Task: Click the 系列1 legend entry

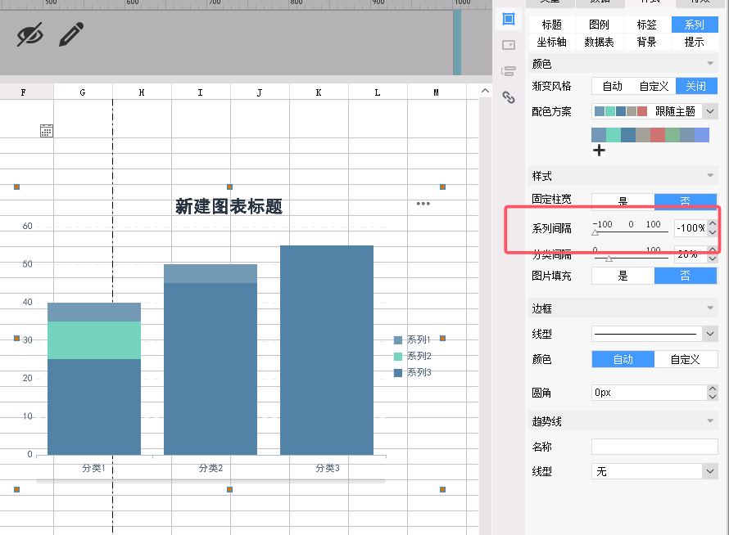Action: (412, 339)
